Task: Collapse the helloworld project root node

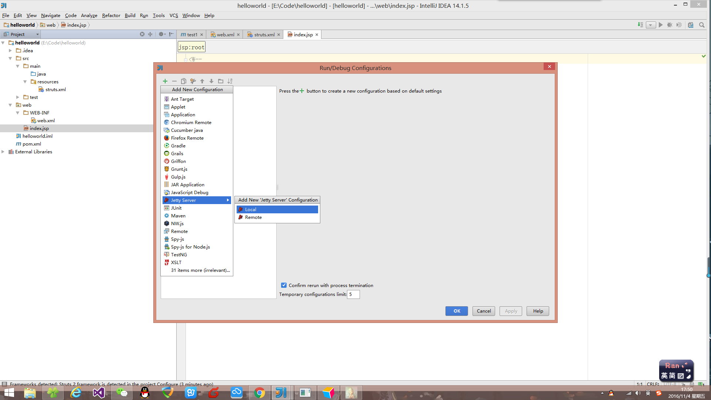Action: (3, 43)
